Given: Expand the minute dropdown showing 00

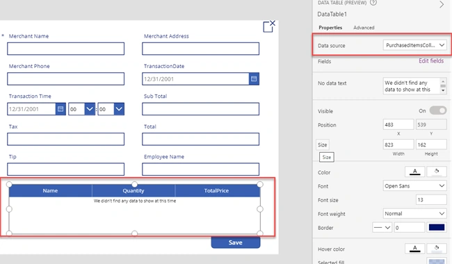Looking at the screenshot, I should click(x=119, y=109).
